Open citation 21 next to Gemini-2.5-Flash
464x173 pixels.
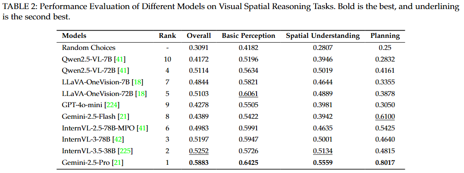(123, 117)
